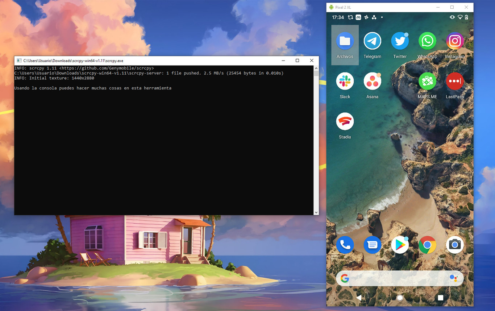Open the Archivos folder
Viewport: 495px width, 311px height.
pos(345,41)
